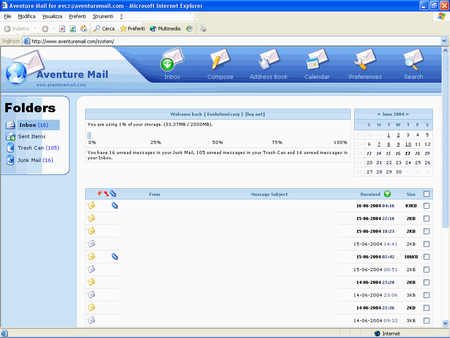Viewport: 450px width, 338px height.
Task: Check the select-all checkbox in the header row
Action: pyautogui.click(x=426, y=194)
